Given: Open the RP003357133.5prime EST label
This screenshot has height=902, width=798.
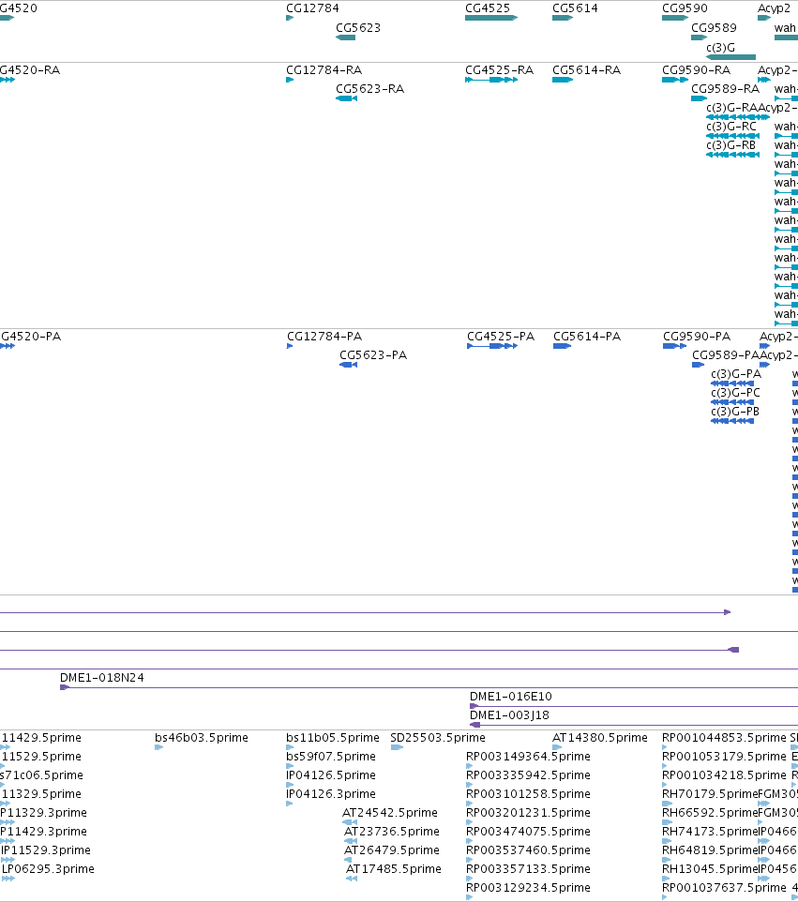Looking at the screenshot, I should (x=528, y=868).
